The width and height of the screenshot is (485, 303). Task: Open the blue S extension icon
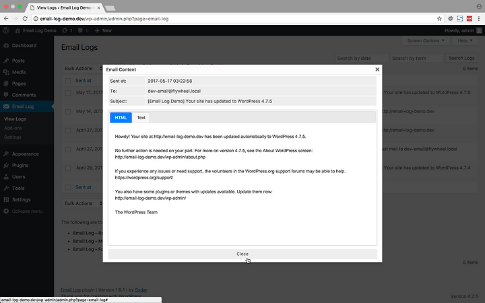460,19
